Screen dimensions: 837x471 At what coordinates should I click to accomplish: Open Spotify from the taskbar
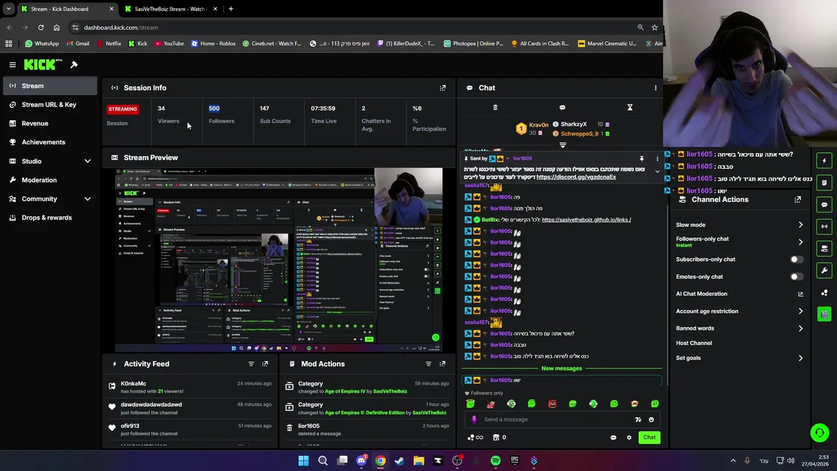click(496, 461)
